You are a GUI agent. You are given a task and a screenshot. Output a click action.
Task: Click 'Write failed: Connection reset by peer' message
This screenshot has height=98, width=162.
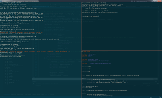(x=28, y=34)
